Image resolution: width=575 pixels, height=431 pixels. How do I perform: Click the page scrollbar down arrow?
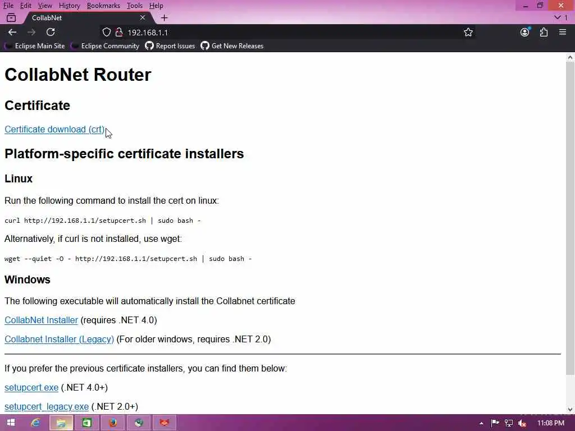570,409
